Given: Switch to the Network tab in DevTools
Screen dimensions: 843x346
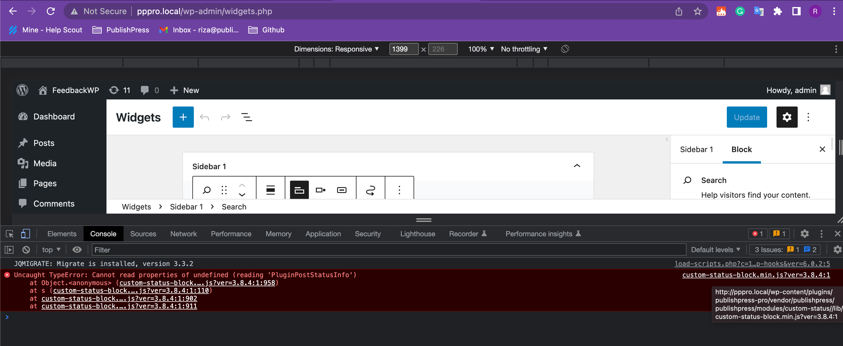Looking at the screenshot, I should point(183,233).
